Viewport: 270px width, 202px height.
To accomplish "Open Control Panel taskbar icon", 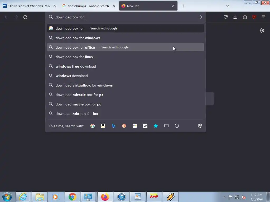I will tap(88, 197).
